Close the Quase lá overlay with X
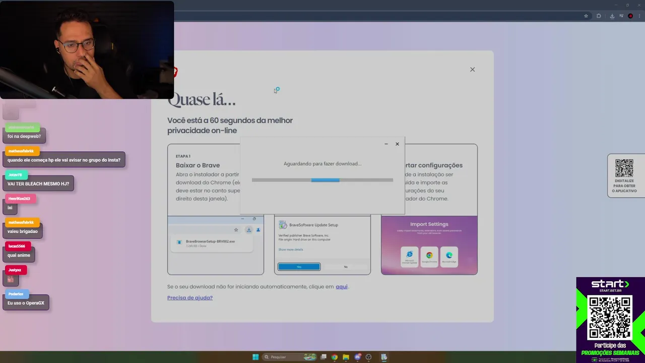645x363 pixels. (472, 70)
